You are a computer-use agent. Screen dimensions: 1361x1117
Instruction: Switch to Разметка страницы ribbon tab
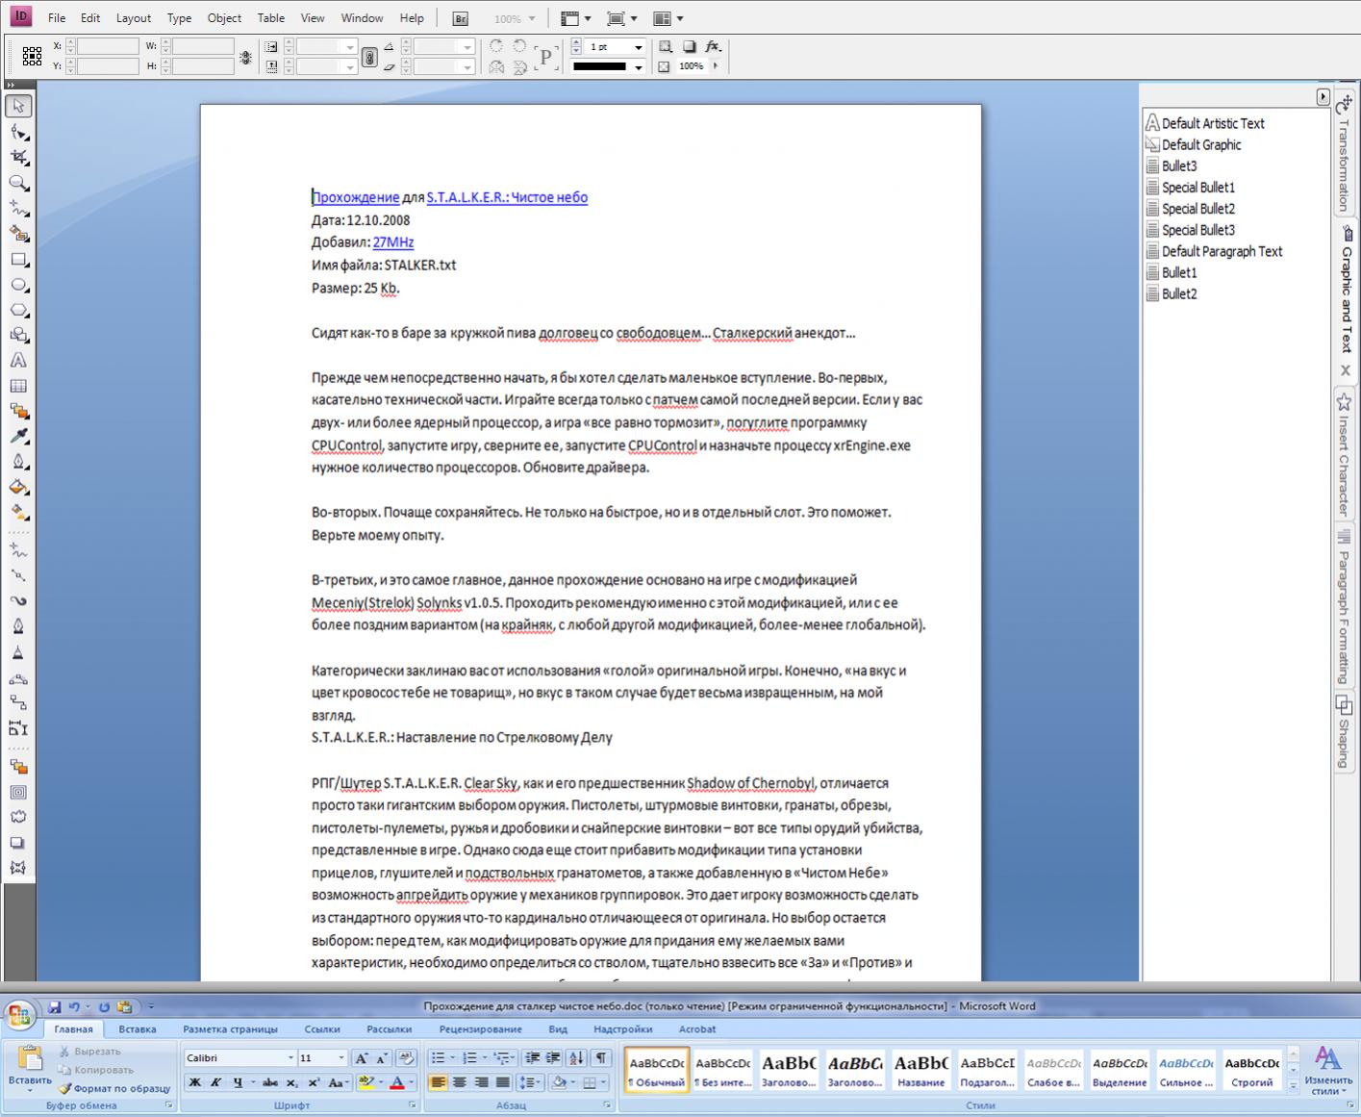click(x=230, y=1028)
